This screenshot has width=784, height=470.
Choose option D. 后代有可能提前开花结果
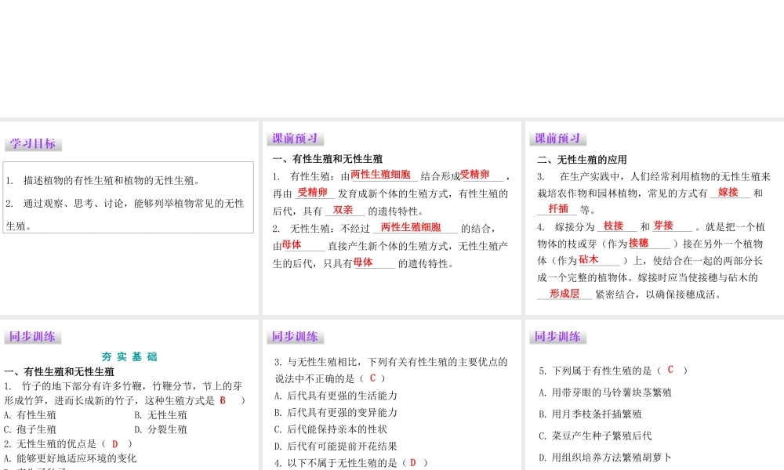point(336,446)
